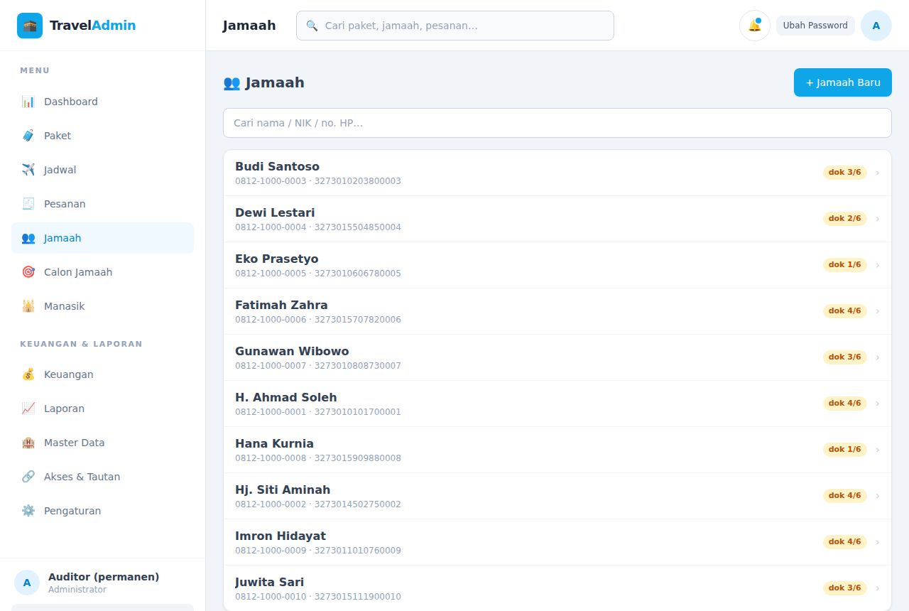
Task: Click the dok 3/6 badge for Budi Santoso
Action: pos(845,173)
